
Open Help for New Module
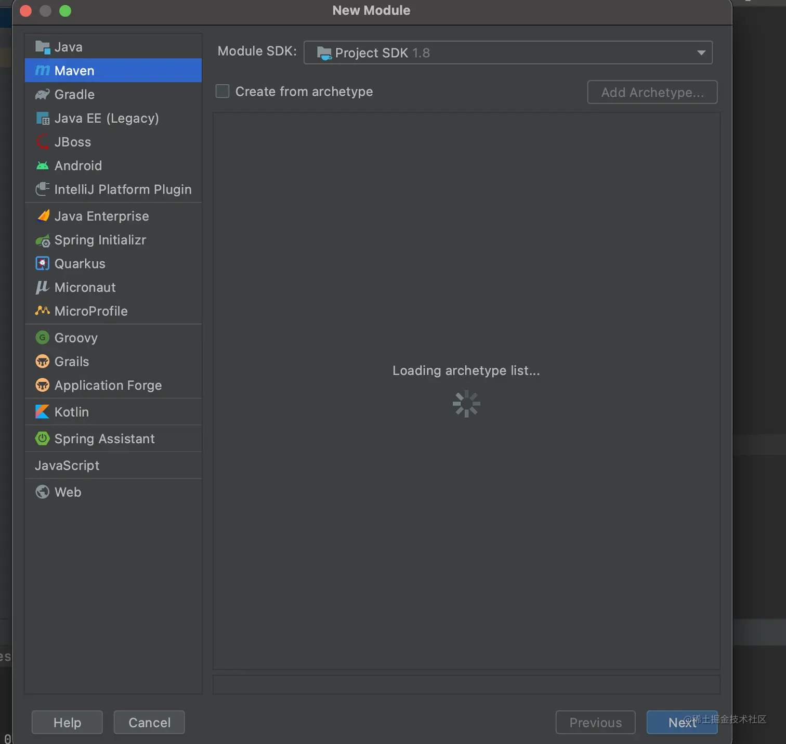[67, 722]
